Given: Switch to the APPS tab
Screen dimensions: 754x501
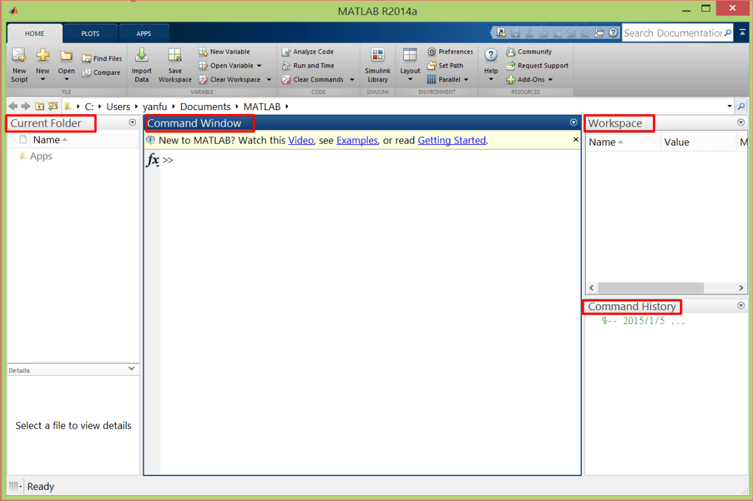Looking at the screenshot, I should tap(144, 33).
